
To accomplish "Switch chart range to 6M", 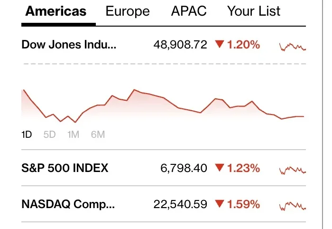I will pos(98,134).
